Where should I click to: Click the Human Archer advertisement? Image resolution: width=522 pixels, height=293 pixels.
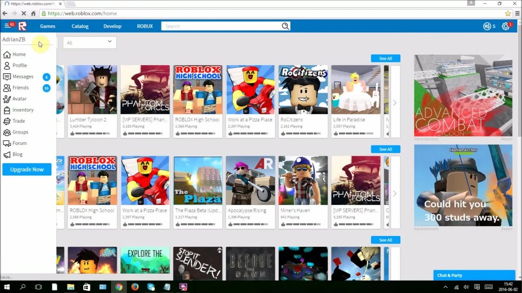point(463,185)
